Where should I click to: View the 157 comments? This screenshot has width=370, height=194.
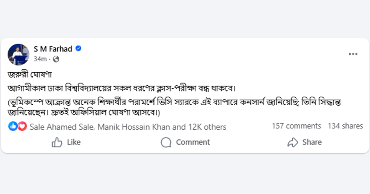click(x=296, y=126)
